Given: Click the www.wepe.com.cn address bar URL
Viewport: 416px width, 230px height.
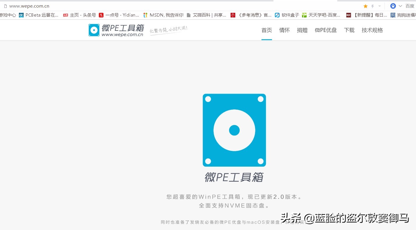Looking at the screenshot, I should click(29, 6).
